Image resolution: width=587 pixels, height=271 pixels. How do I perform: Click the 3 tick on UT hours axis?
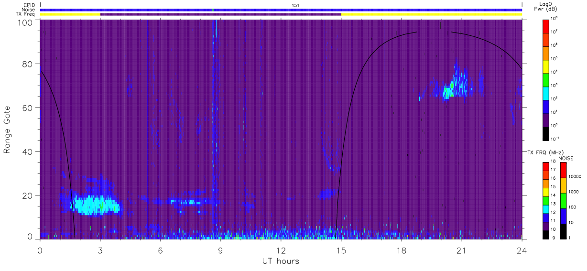pos(100,250)
